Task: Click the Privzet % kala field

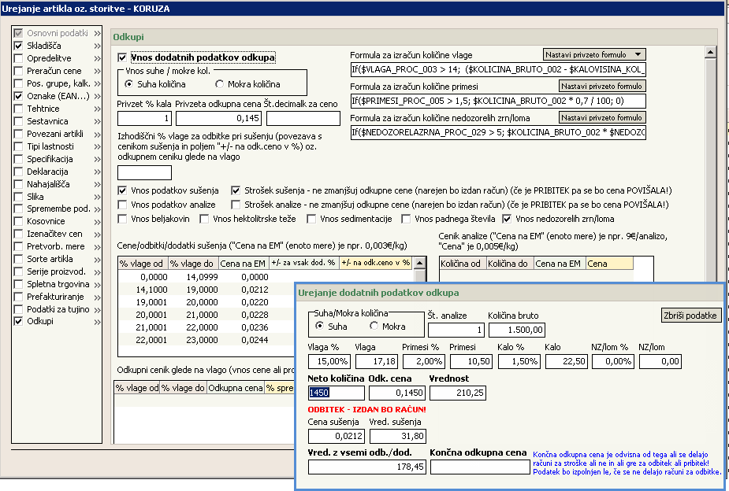Action: (x=144, y=118)
